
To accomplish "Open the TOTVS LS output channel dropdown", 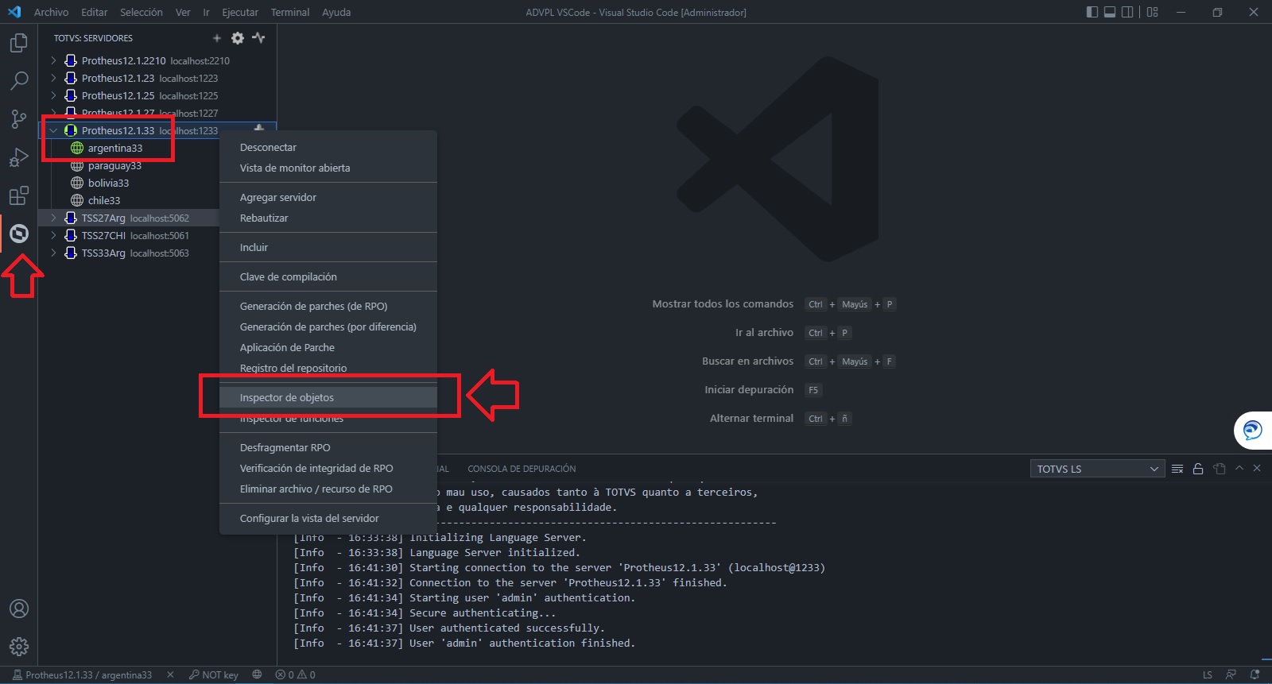I will (1098, 469).
